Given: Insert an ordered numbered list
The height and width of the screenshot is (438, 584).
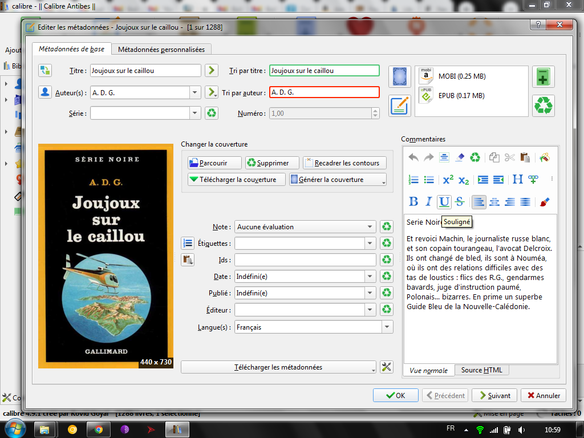Looking at the screenshot, I should [x=414, y=179].
